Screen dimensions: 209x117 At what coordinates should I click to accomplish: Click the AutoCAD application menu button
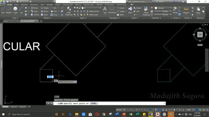coord(2,2)
